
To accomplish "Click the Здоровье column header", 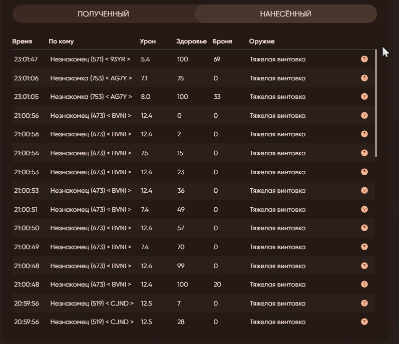I will click(x=191, y=41).
